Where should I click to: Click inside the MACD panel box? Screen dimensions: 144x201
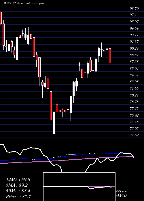tap(79, 187)
